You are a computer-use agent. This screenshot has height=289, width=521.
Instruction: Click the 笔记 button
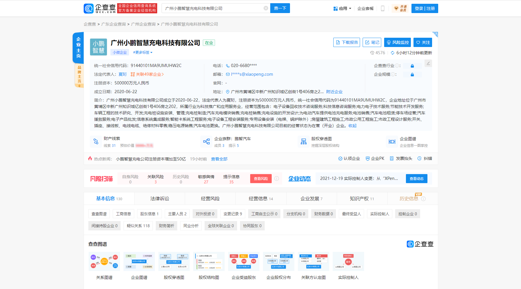[372, 42]
